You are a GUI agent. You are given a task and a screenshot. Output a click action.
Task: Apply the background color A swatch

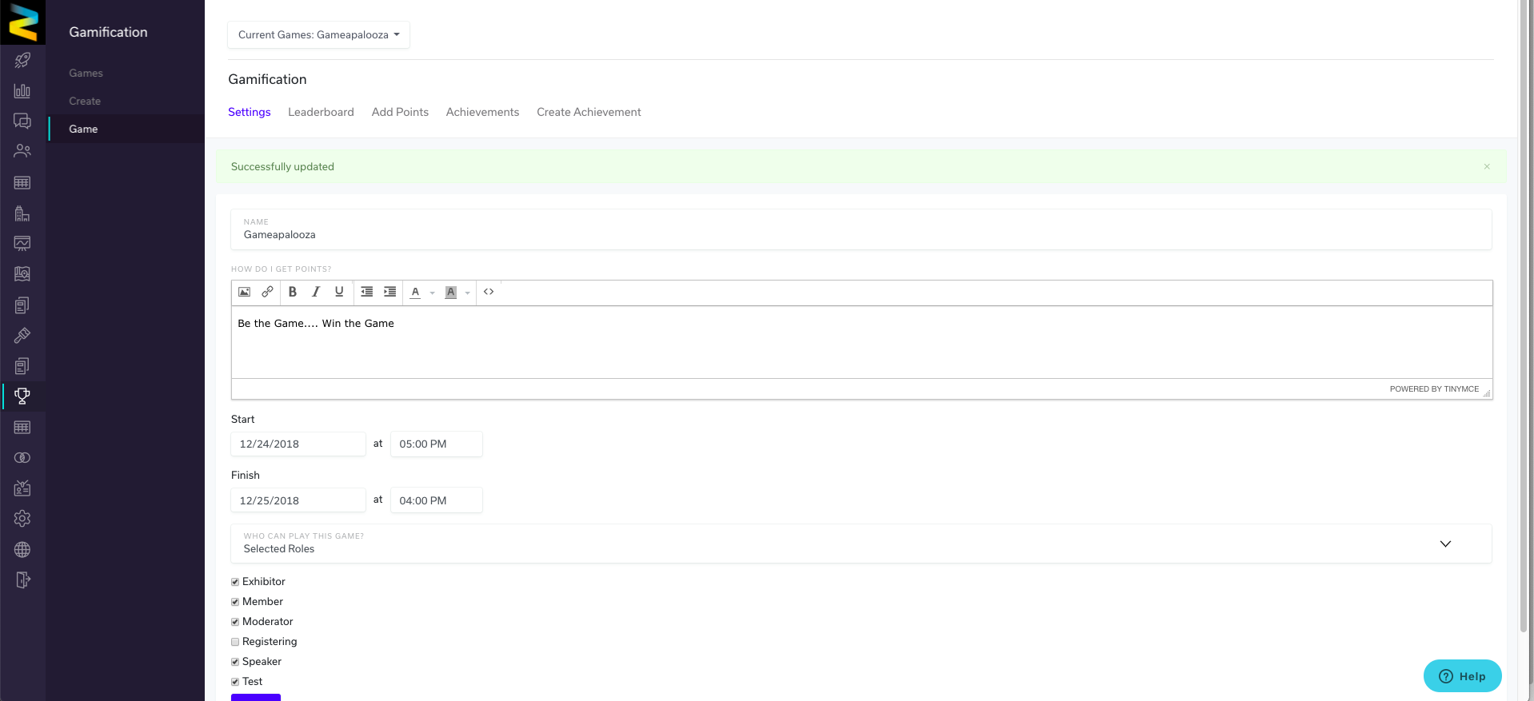451,292
